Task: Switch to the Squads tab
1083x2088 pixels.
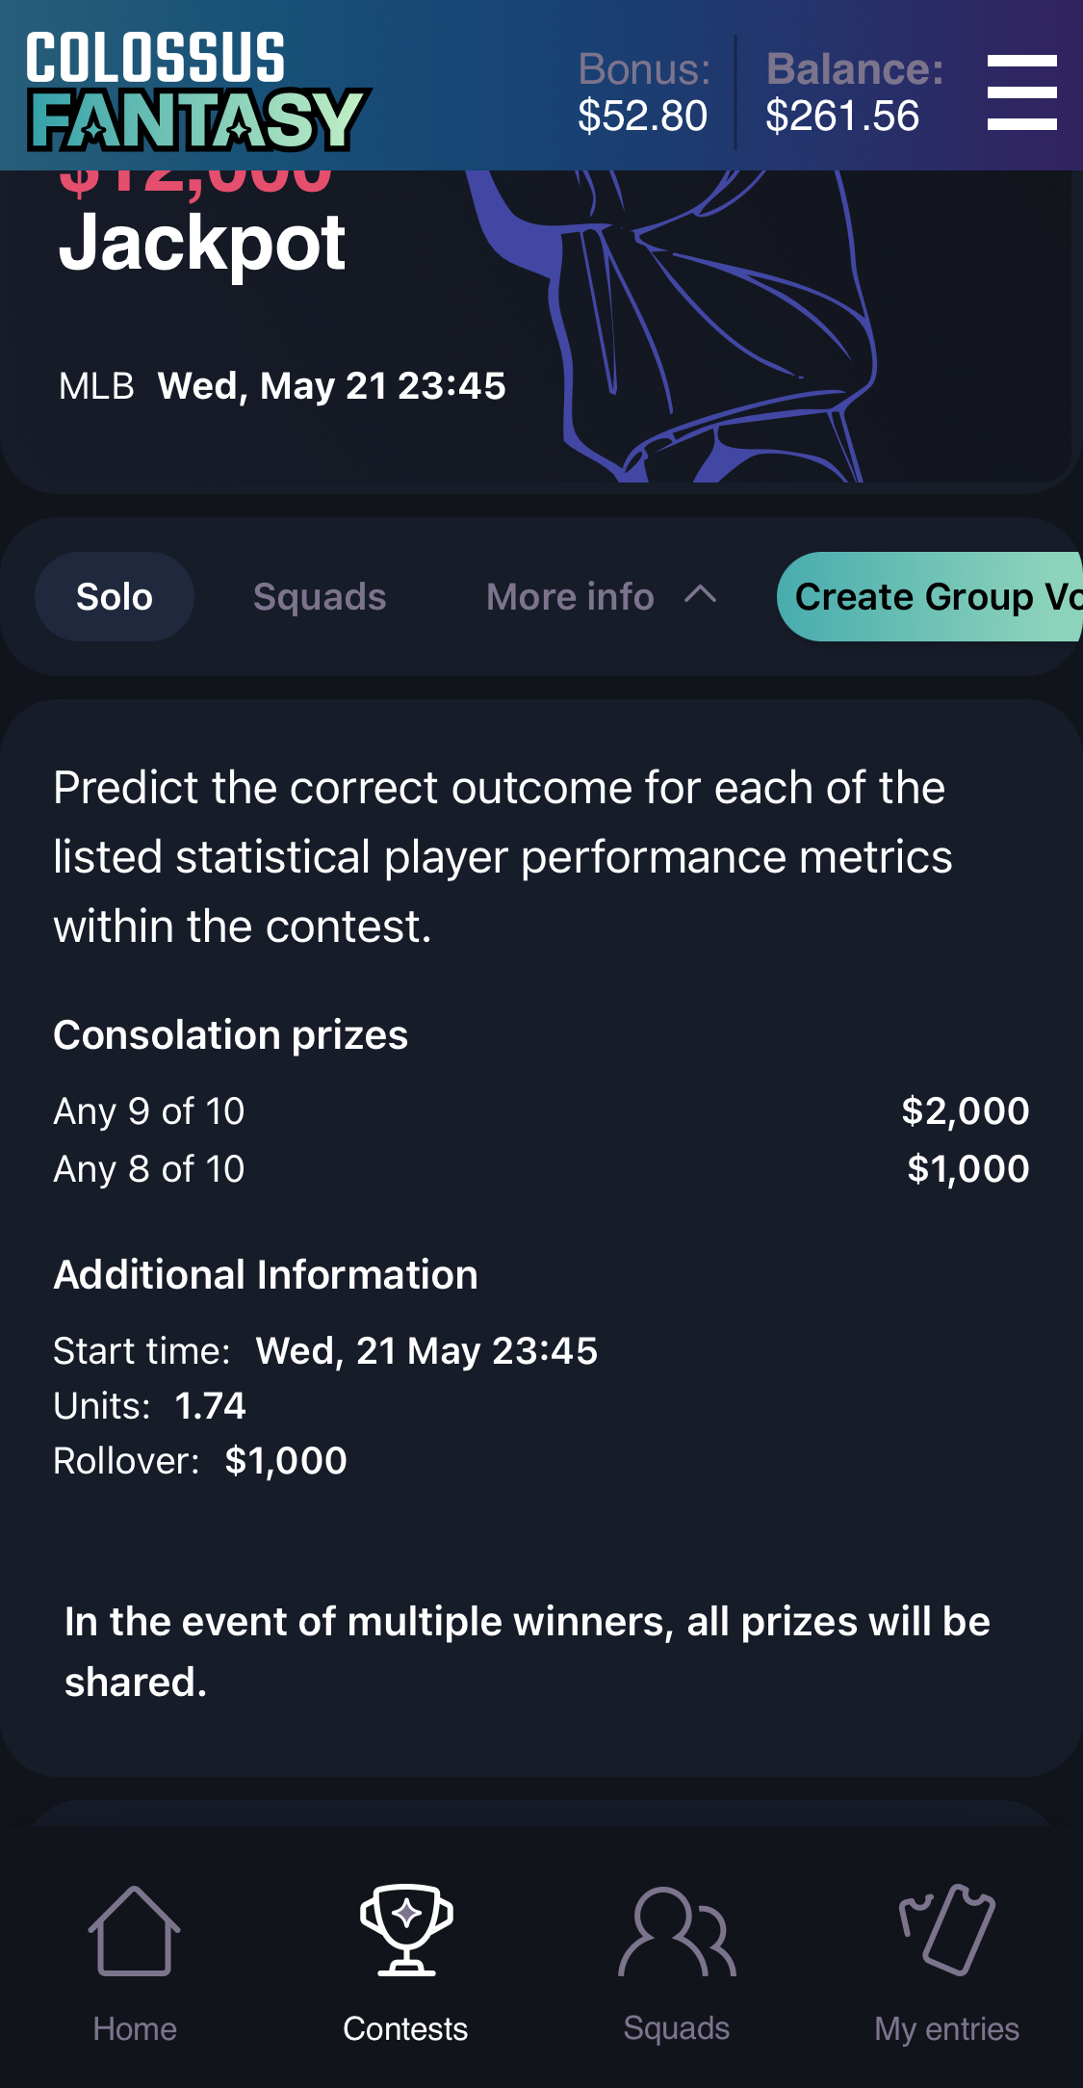Action: point(320,597)
